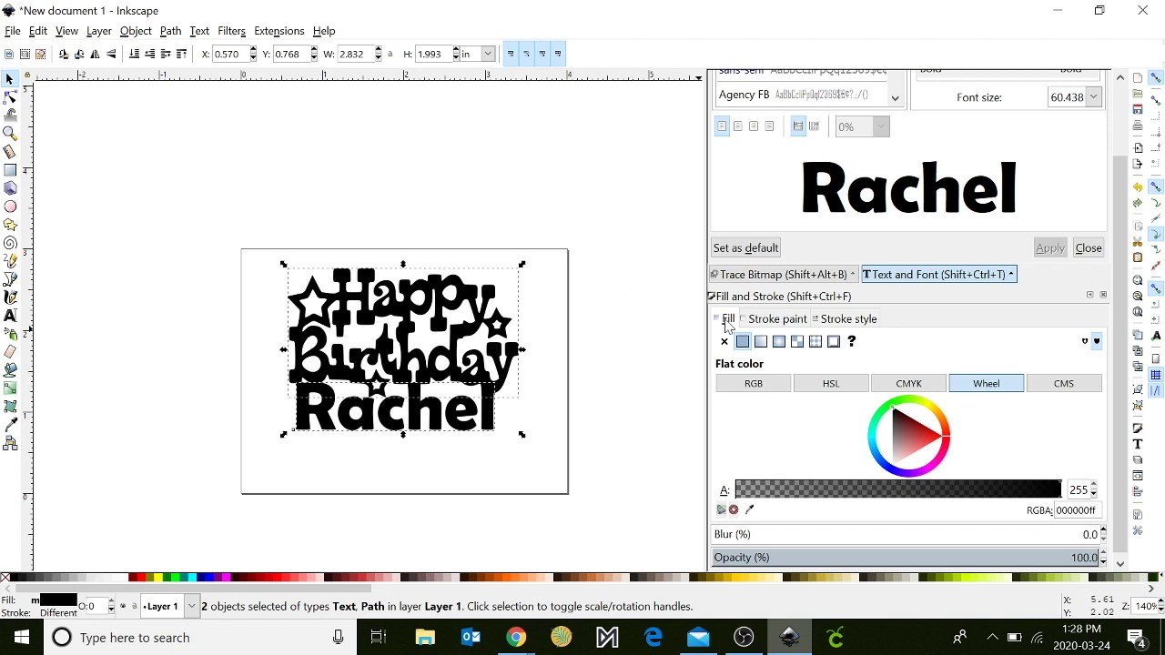Open the Extensions menu

coord(279,31)
